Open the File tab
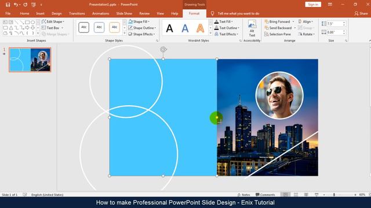Screen dimensions: 371x208 point(8,13)
